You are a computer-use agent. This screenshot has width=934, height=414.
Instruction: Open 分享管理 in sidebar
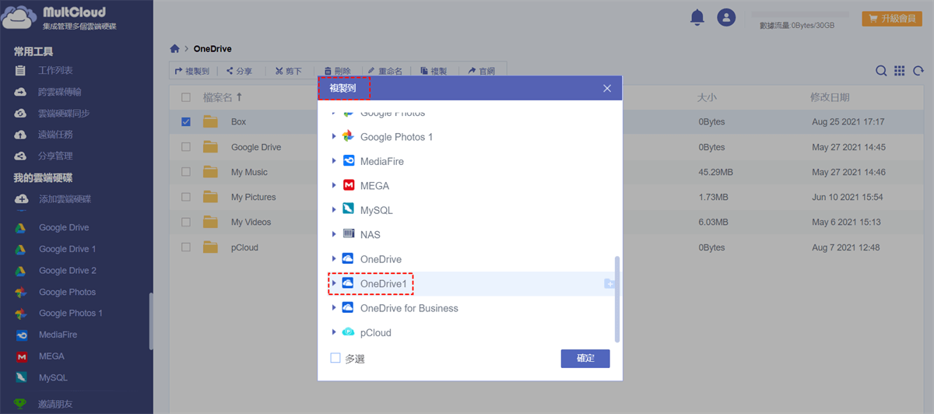point(55,156)
